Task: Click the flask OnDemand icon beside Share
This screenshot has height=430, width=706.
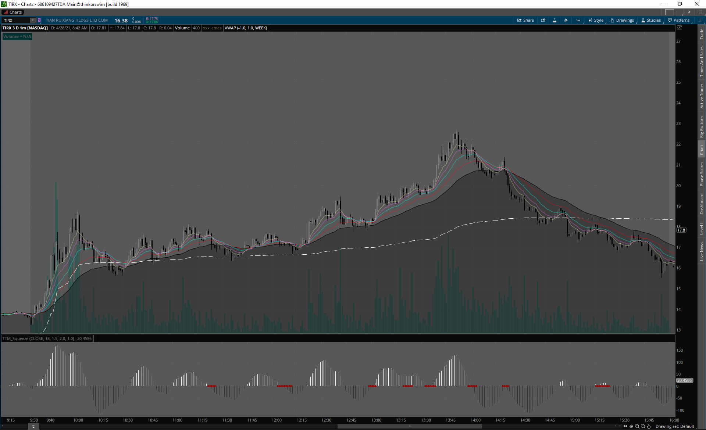Action: 555,20
